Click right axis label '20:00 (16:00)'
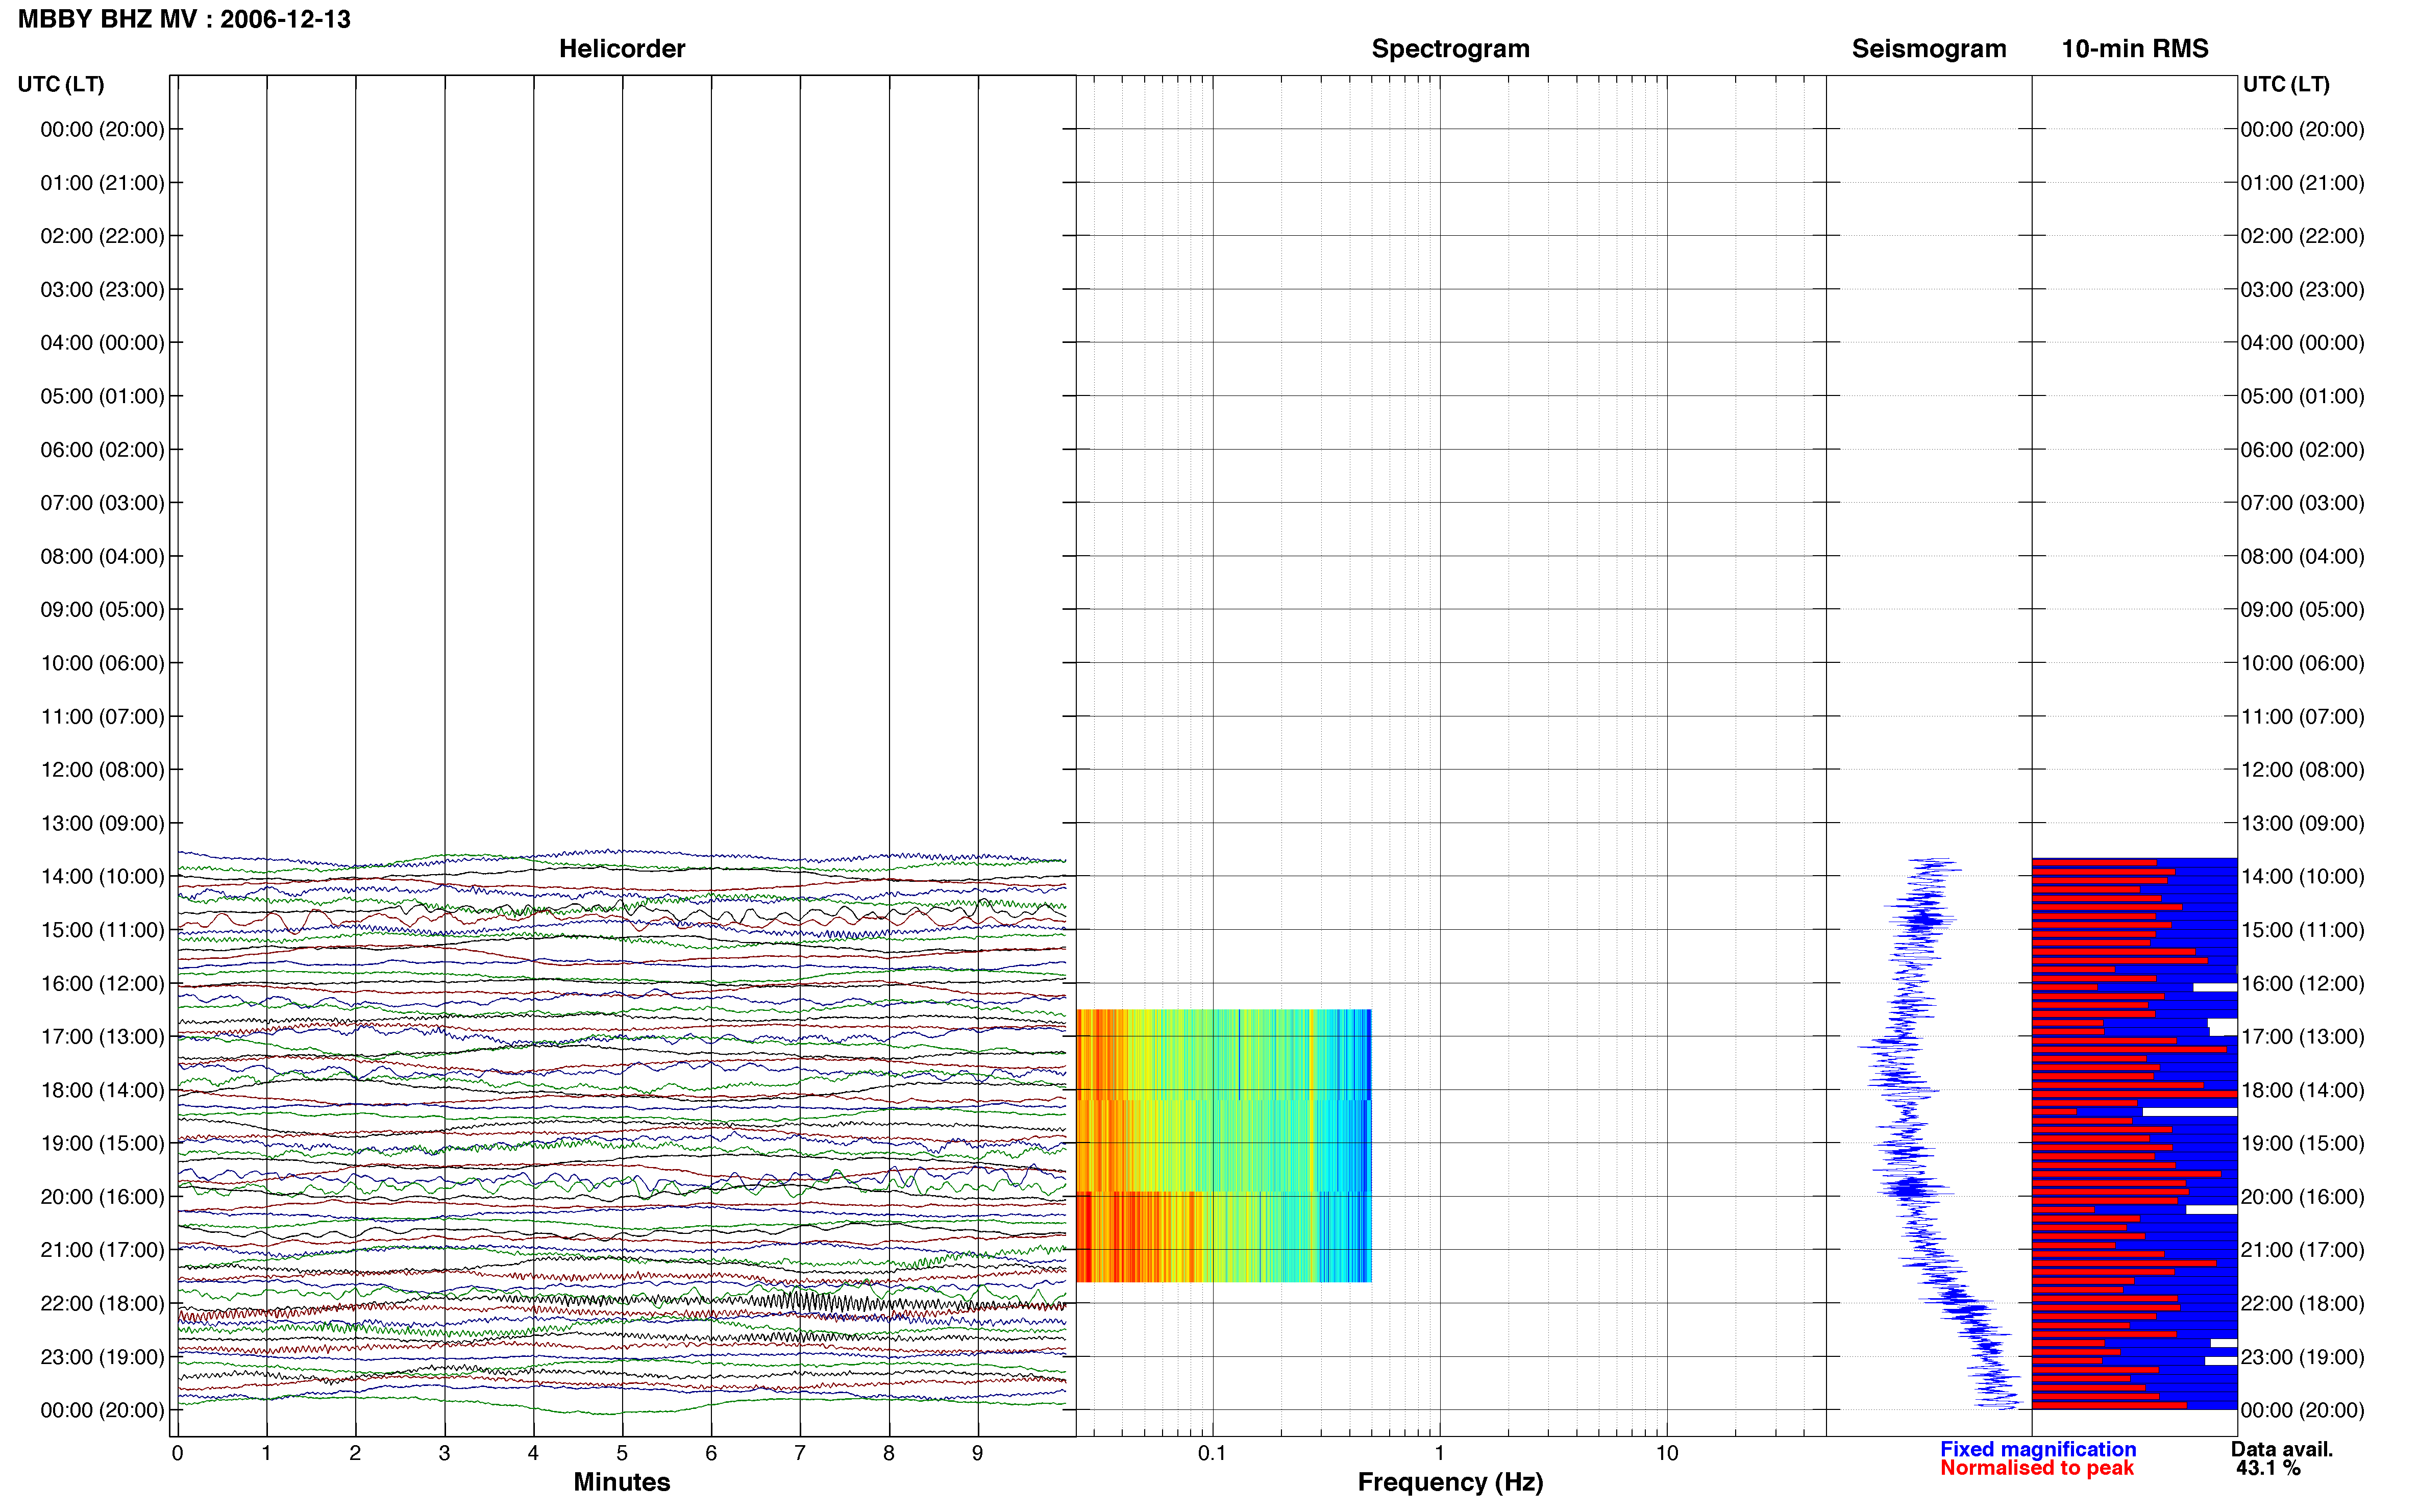The width and height of the screenshot is (2419, 1512). pos(2302,1197)
